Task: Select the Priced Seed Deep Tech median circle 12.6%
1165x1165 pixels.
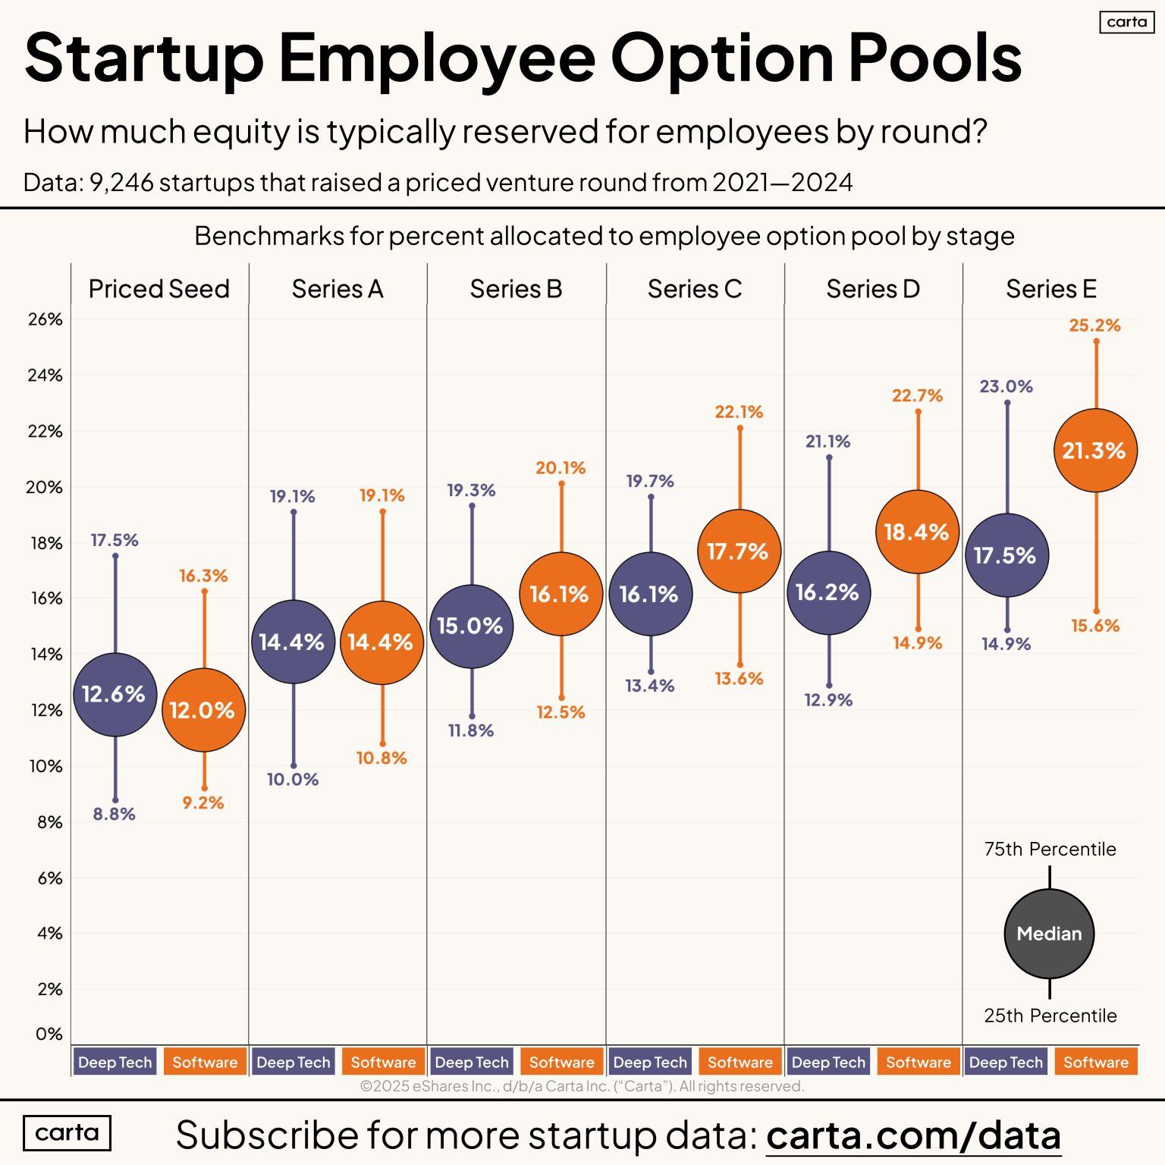Action: [115, 694]
